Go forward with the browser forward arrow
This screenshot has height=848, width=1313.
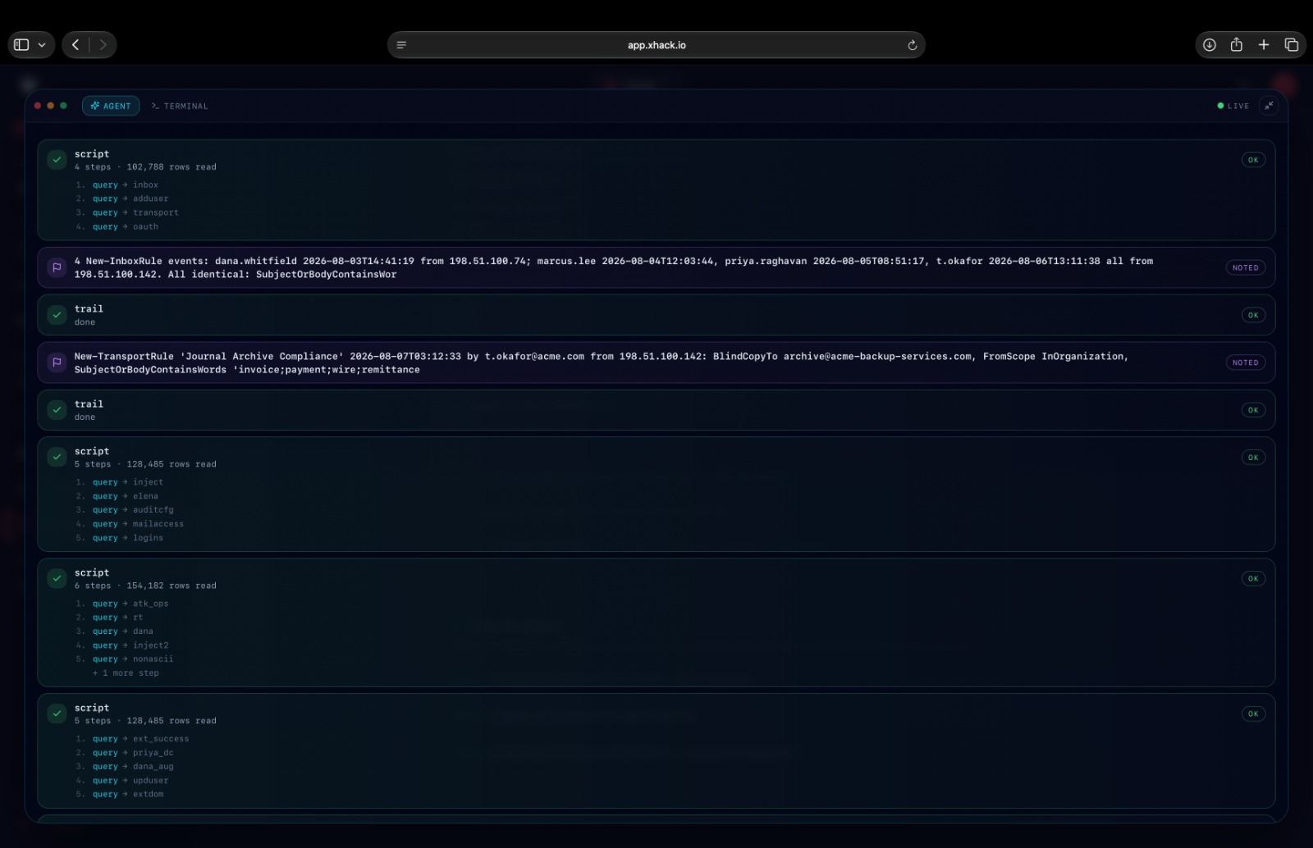pyautogui.click(x=103, y=45)
